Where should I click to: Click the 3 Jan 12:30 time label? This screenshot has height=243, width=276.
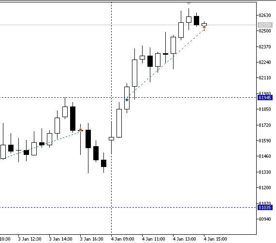29,239
